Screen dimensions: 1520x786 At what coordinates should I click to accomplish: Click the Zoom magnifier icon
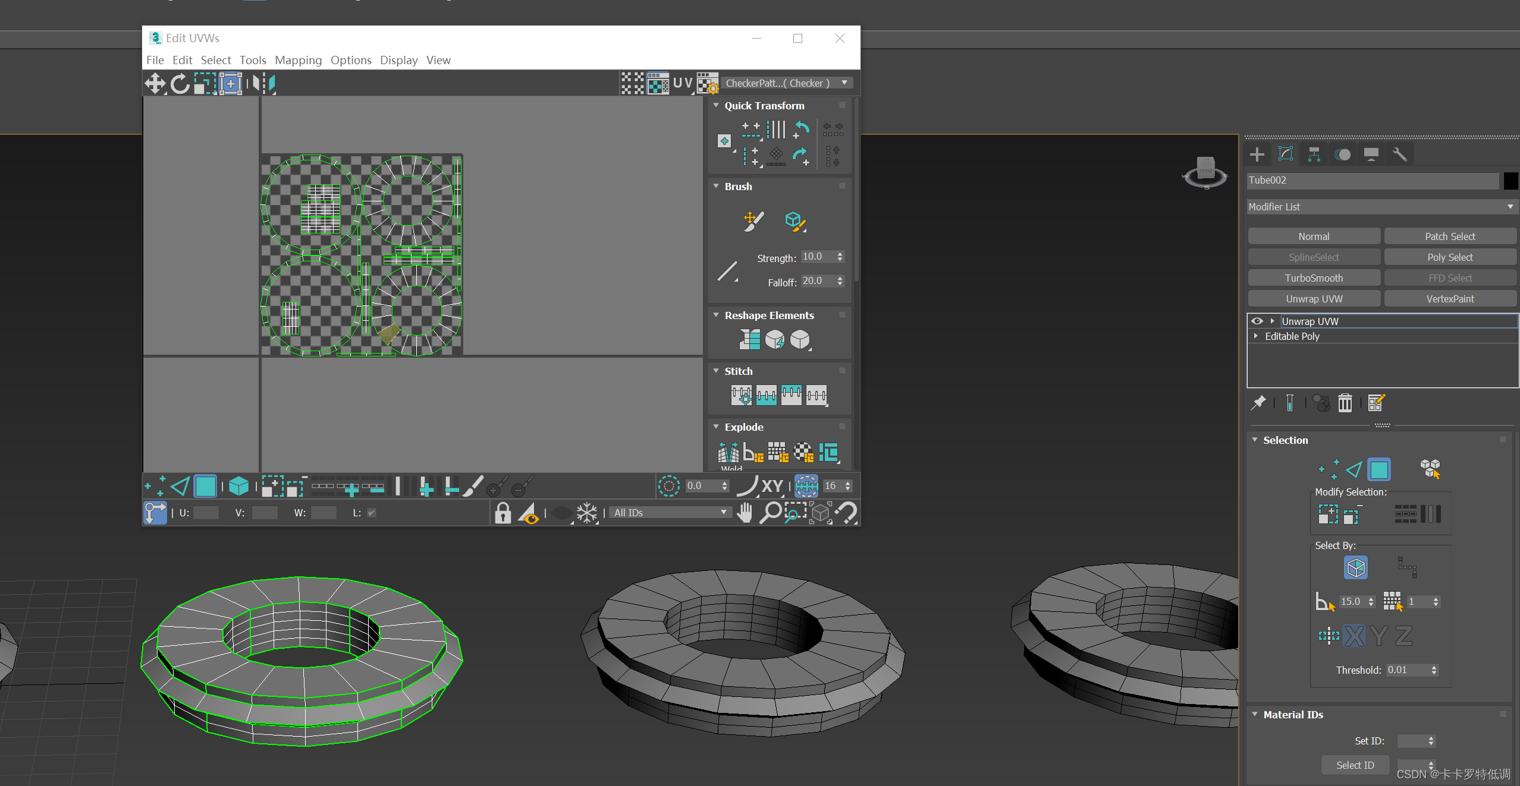tap(770, 512)
